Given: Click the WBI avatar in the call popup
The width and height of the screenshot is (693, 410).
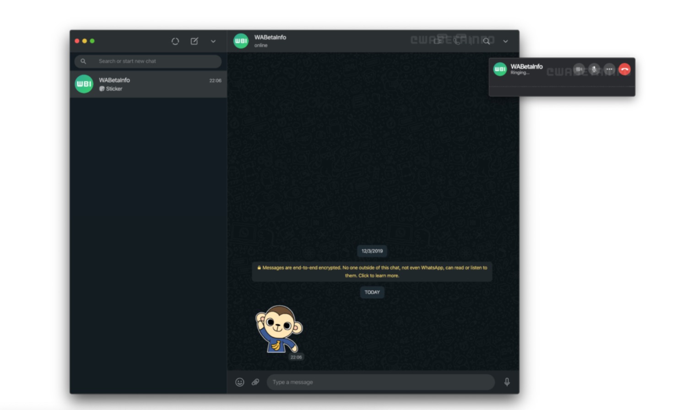Looking at the screenshot, I should [500, 69].
